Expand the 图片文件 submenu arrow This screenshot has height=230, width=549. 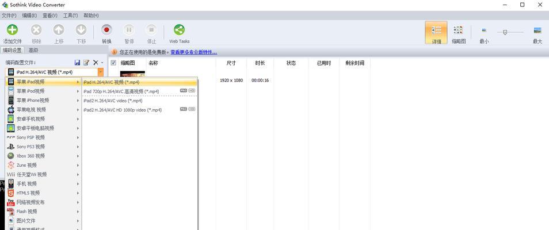[x=78, y=221]
